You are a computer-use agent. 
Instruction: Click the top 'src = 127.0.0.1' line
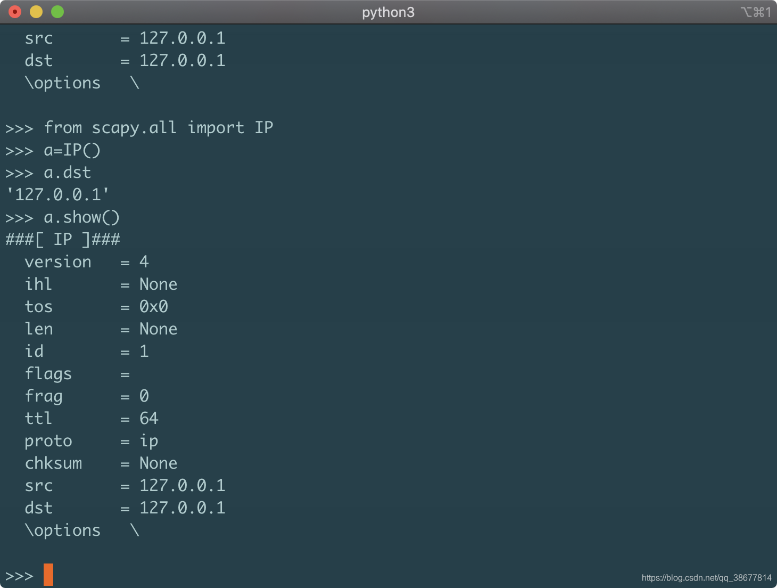[x=125, y=38]
